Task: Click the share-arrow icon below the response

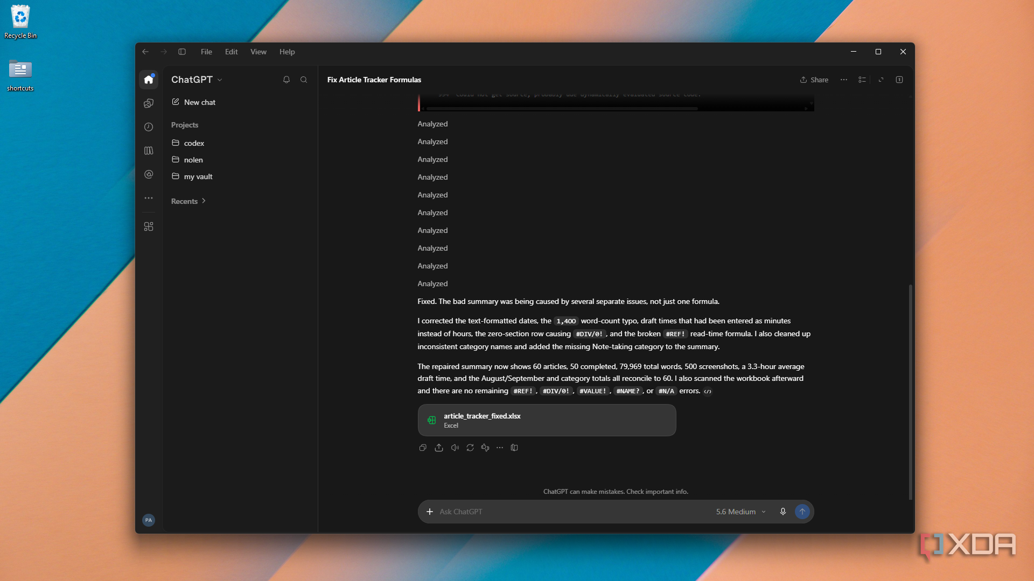Action: pos(439,448)
